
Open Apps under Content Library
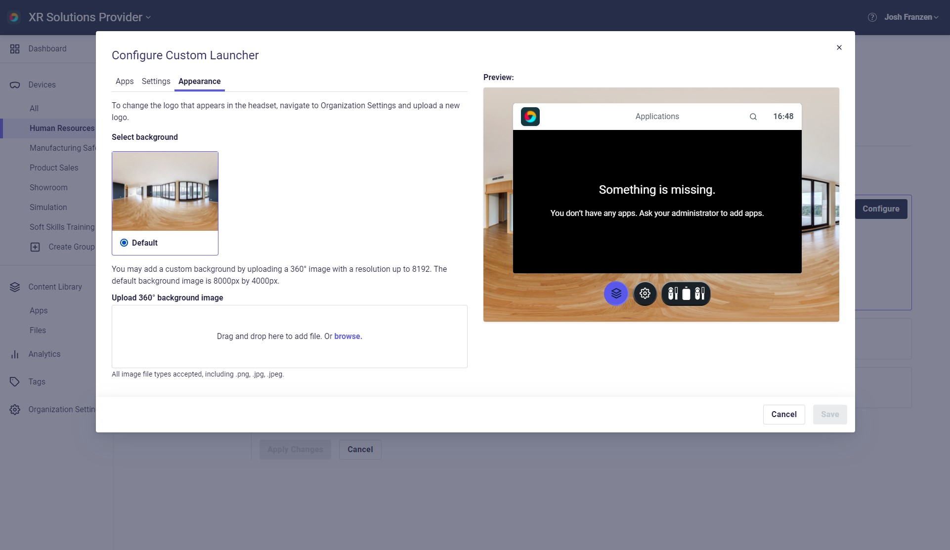[39, 311]
